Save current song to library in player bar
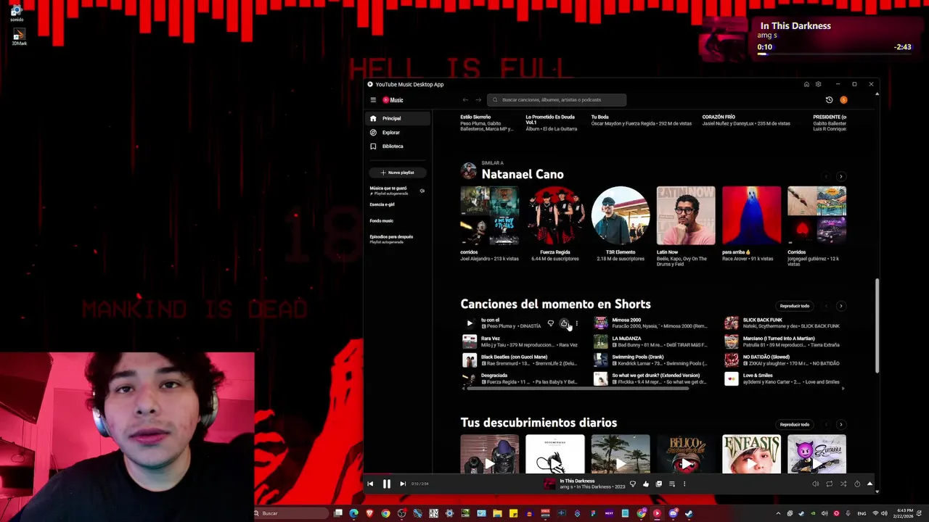This screenshot has height=522, width=929. 659,484
